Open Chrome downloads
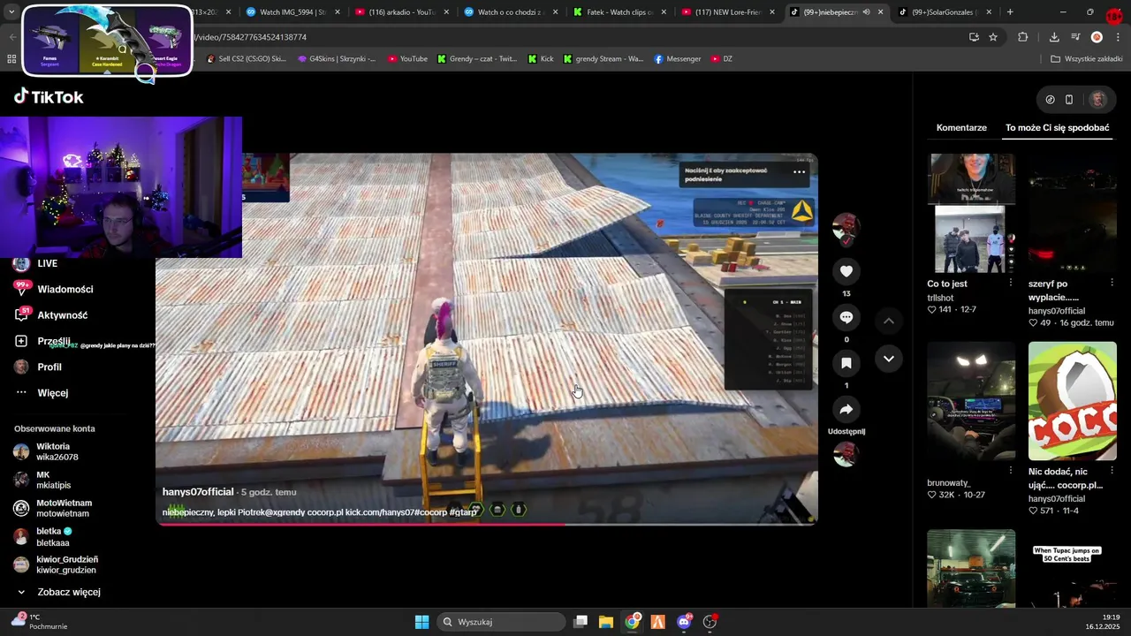Viewport: 1131px width, 636px height. click(x=1054, y=37)
